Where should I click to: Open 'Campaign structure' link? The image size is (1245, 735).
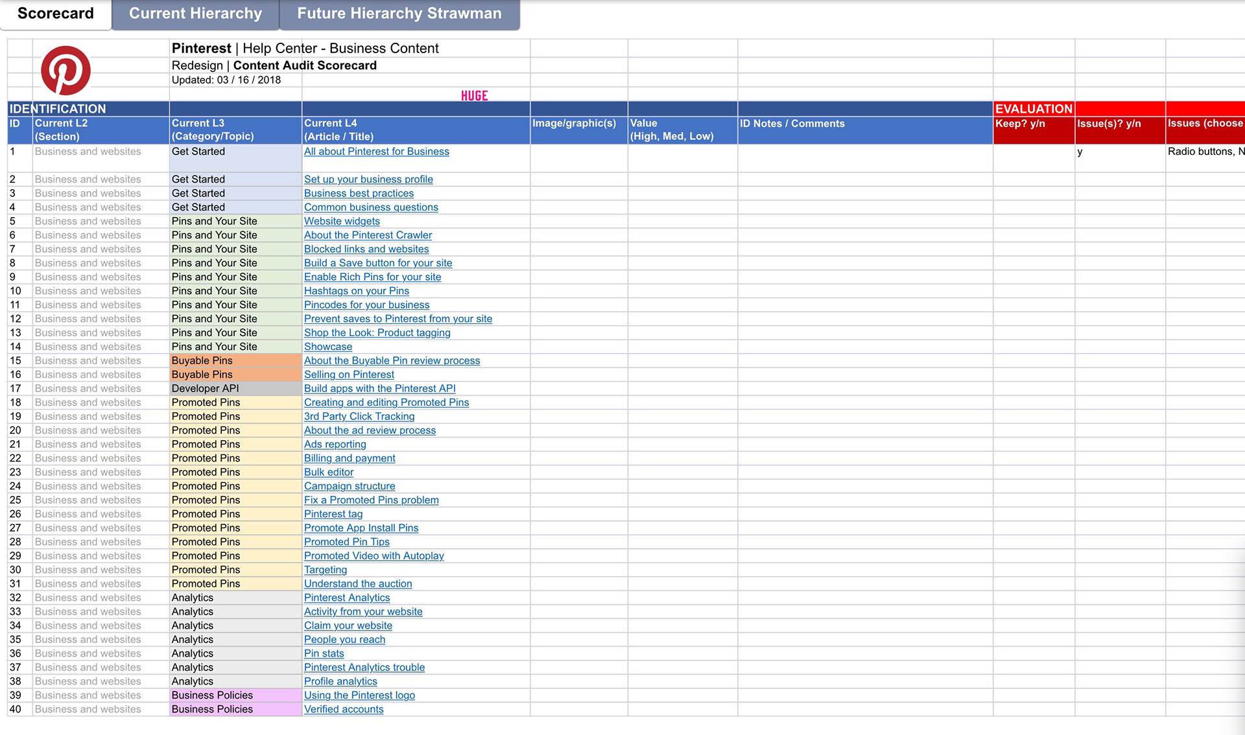350,486
